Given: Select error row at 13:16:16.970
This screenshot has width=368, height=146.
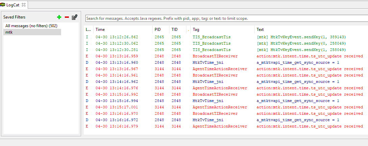Looking at the screenshot, I should coord(226,113).
